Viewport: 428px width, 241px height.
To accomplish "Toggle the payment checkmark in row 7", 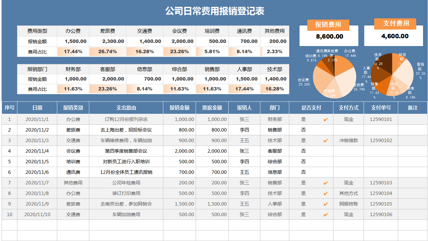I will pyautogui.click(x=325, y=183).
